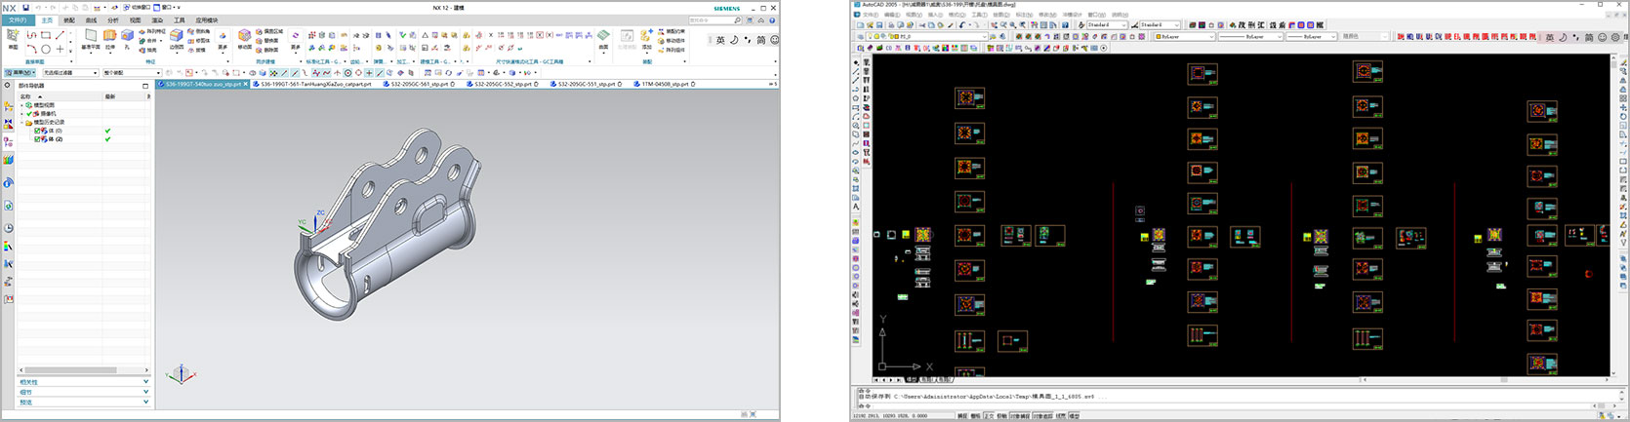Expand the 相关性 panel section

coord(83,382)
